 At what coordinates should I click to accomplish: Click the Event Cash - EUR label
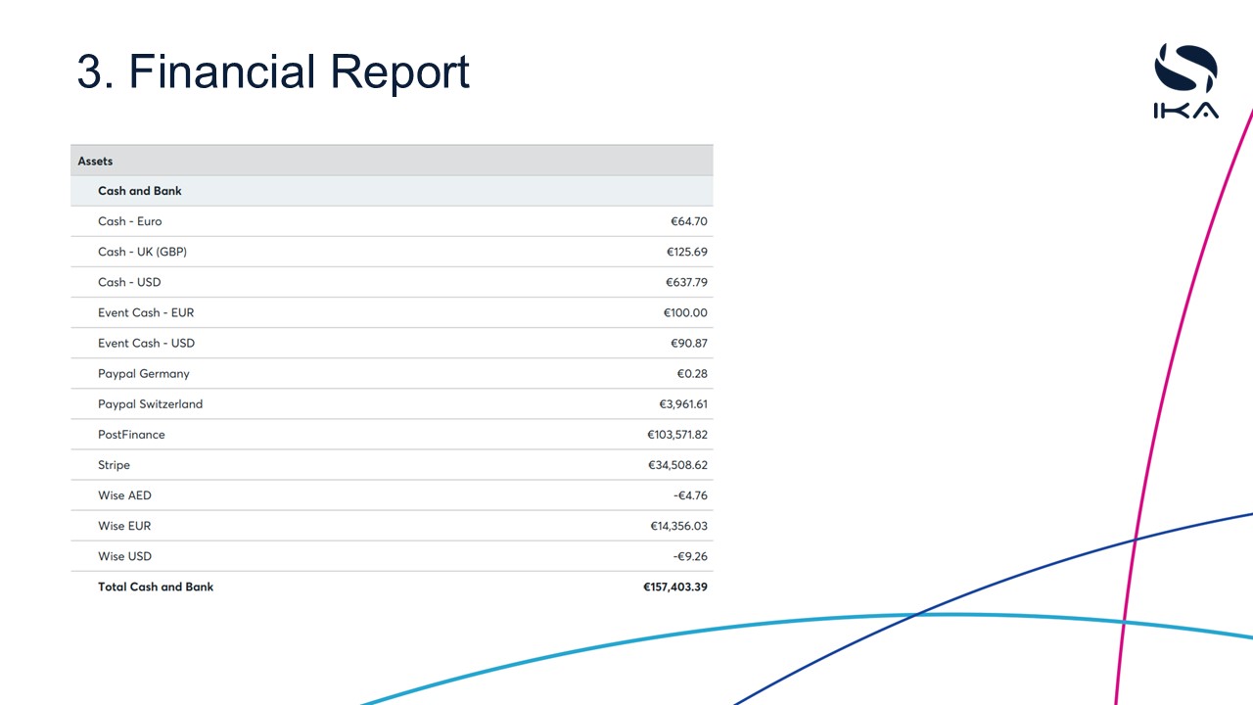click(x=146, y=312)
